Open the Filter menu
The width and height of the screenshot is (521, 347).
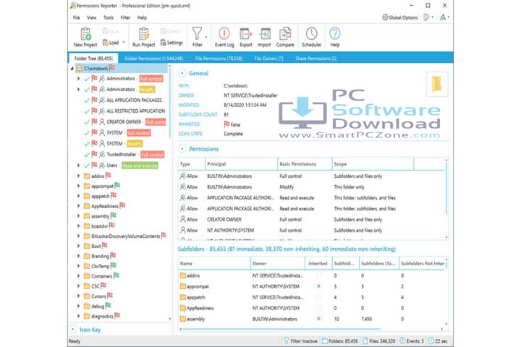[x=125, y=17]
